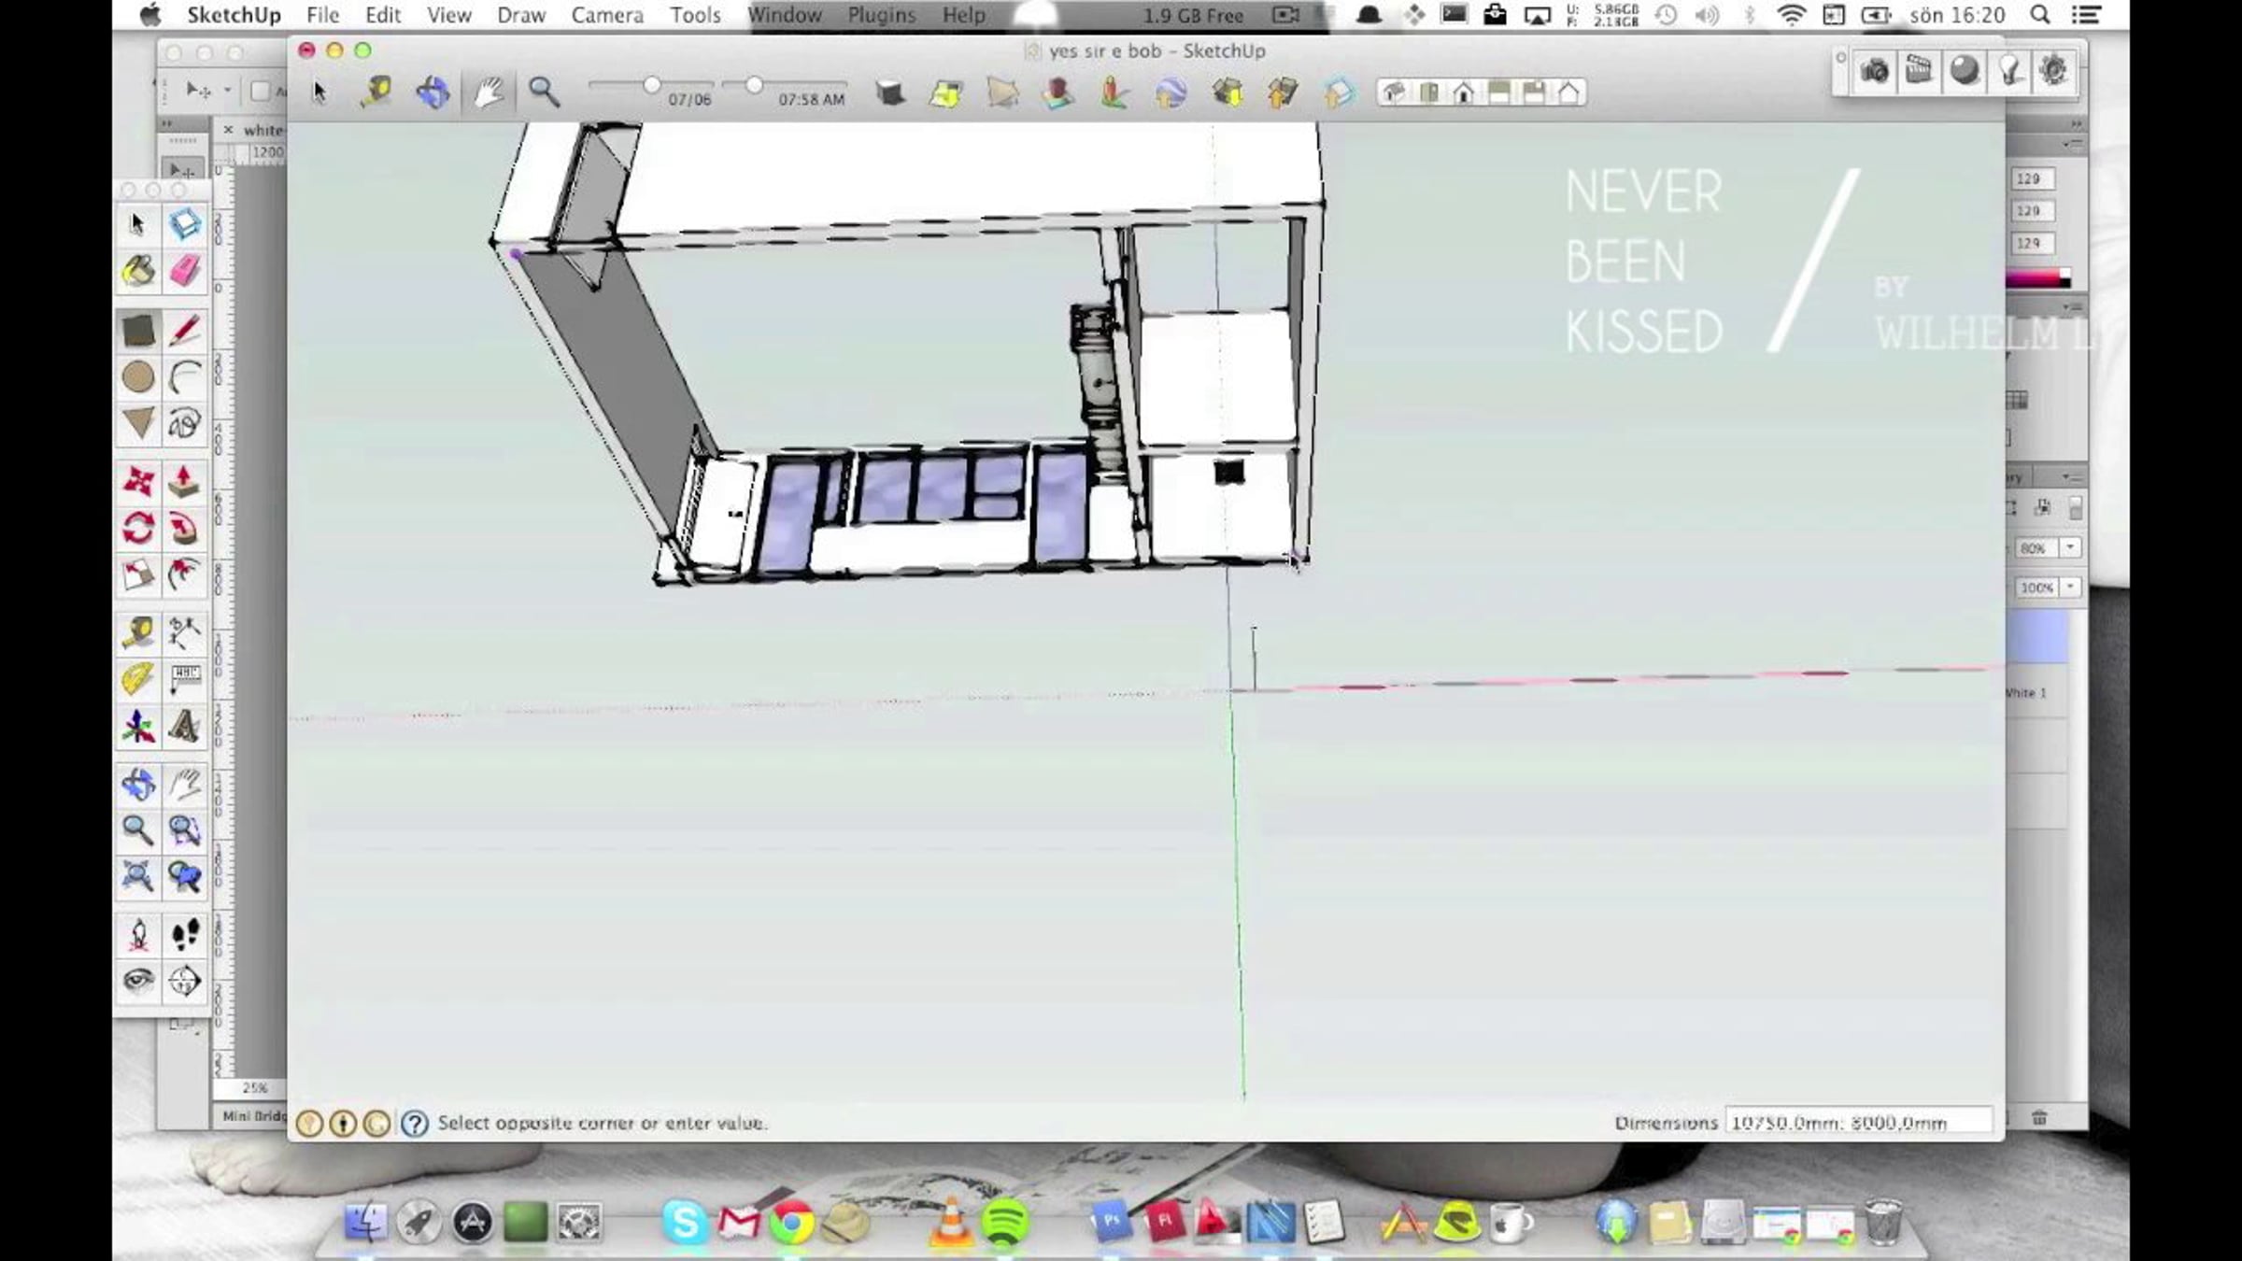Screen dimensions: 2242x1261
Task: Open the Plugins menu
Action: pos(881,15)
